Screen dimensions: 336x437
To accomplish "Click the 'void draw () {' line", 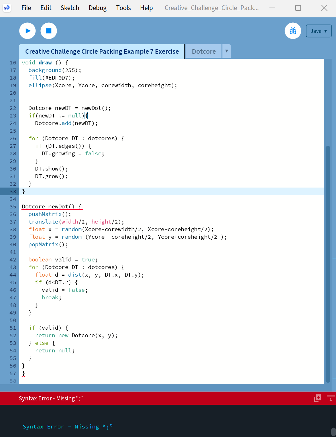I will (45, 63).
